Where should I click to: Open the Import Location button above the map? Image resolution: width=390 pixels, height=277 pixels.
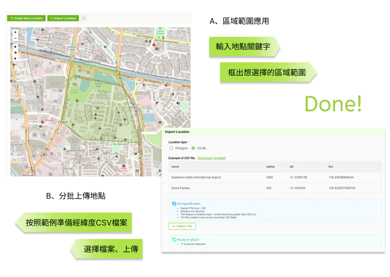coord(63,18)
